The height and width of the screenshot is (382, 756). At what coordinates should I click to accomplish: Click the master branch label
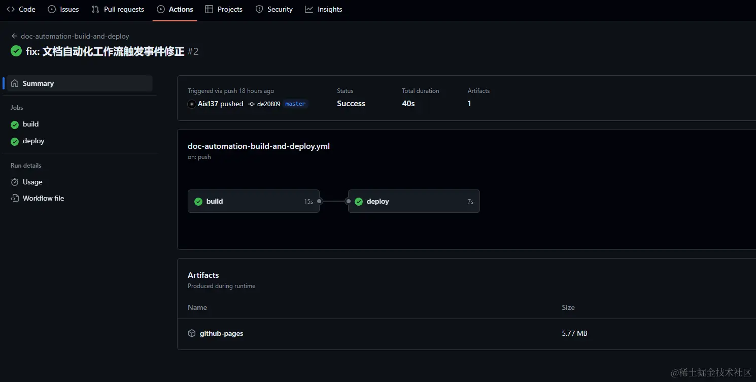295,104
